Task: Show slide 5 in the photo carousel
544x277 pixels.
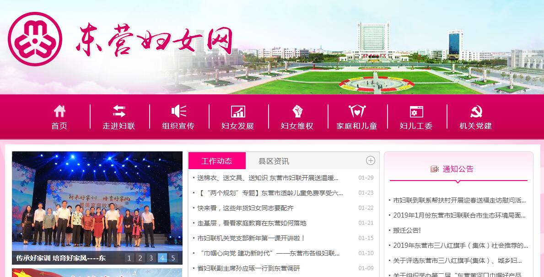Action: (x=173, y=258)
